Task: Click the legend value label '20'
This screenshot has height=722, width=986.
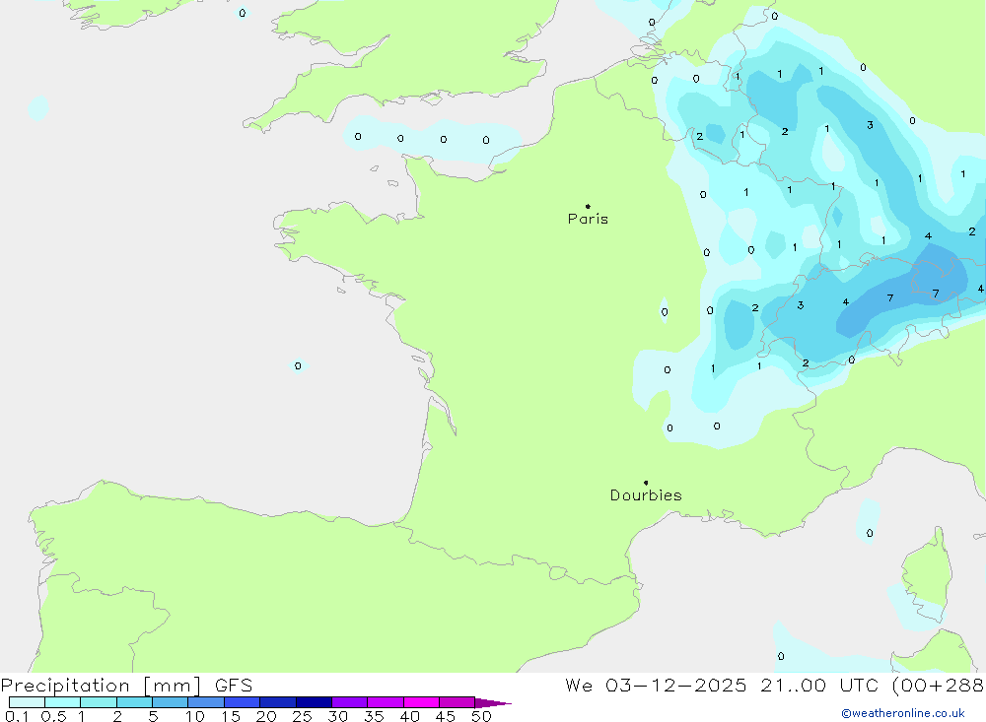Action: (x=266, y=716)
